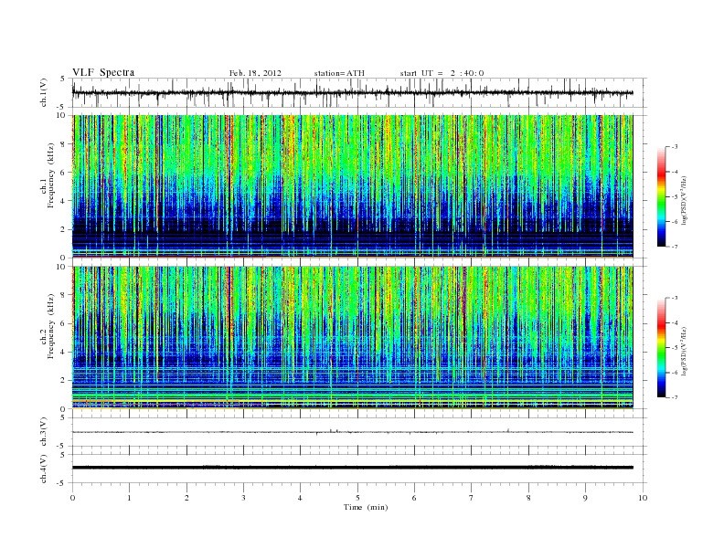Click the "9" minute tick label

tap(585, 498)
